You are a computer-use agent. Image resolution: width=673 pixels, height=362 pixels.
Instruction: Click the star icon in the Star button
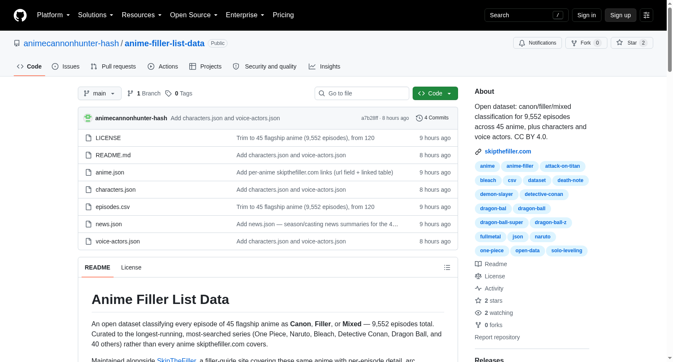click(620, 43)
